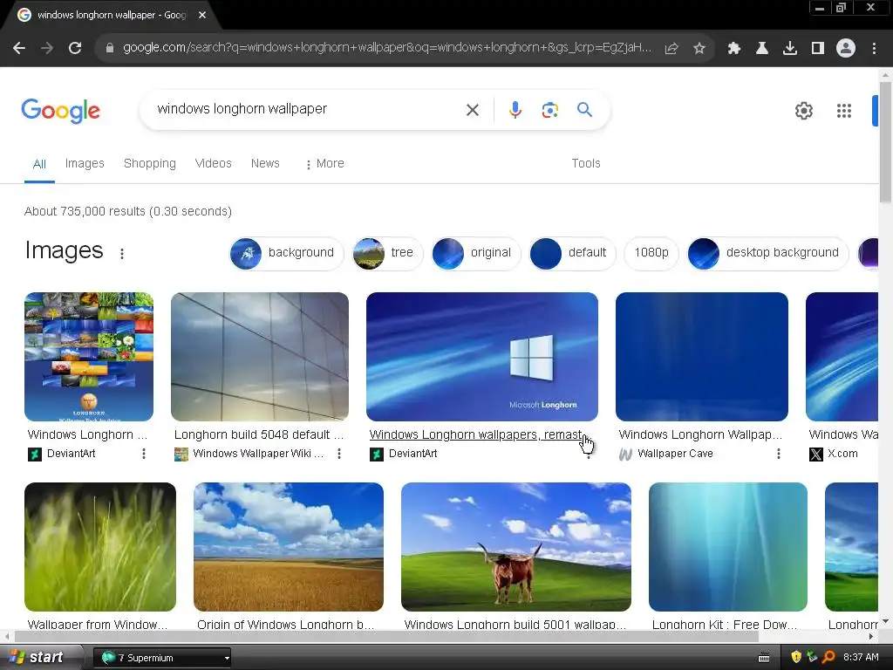
Task: Open the Google apps grid
Action: coord(844,111)
